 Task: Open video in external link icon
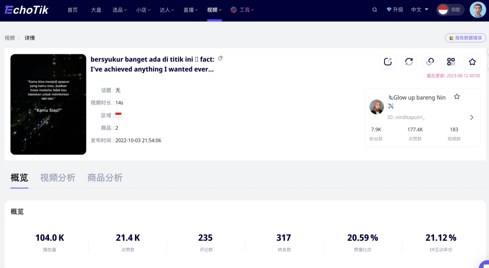(x=388, y=62)
